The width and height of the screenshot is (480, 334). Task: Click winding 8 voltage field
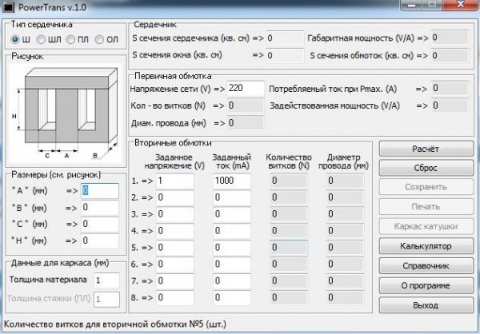(x=175, y=297)
